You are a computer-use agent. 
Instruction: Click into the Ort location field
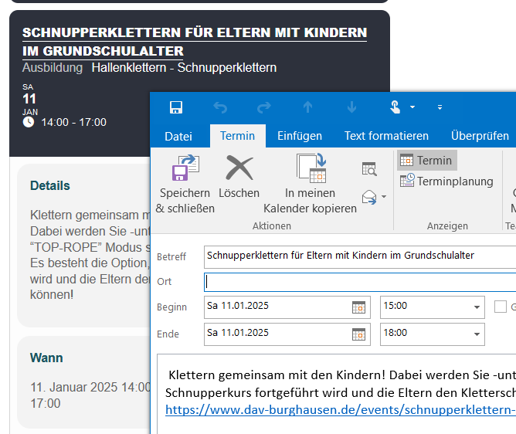[360, 283]
